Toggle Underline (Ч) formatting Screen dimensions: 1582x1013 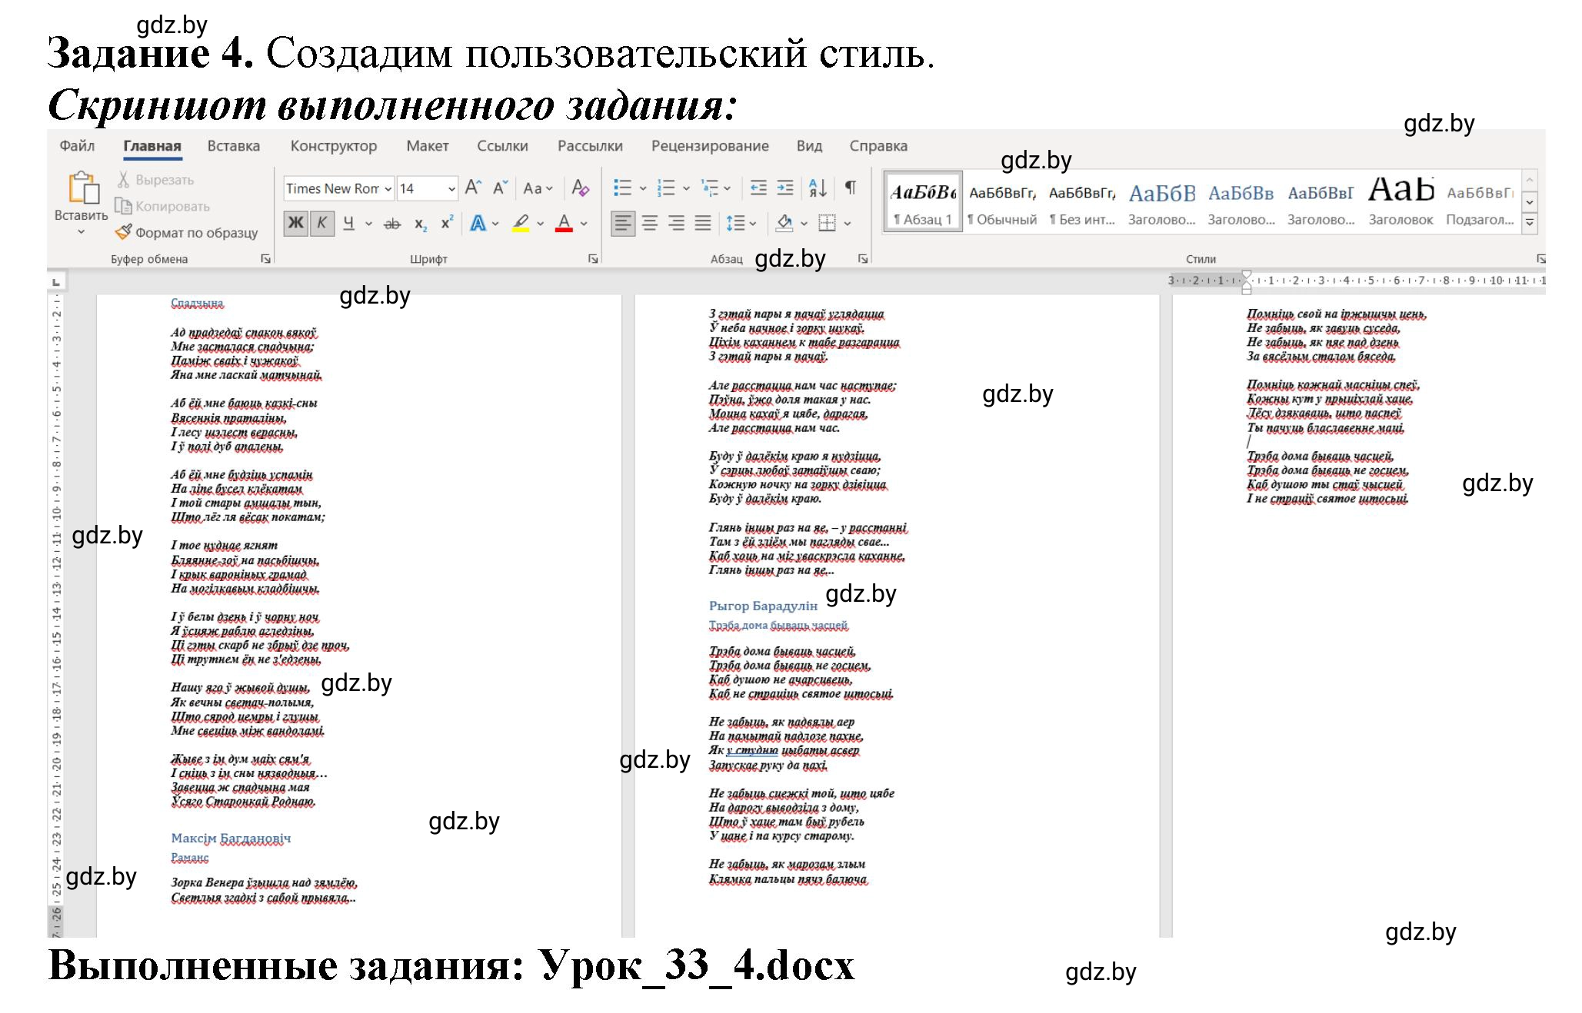348,224
